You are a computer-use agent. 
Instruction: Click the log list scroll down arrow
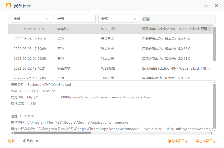(x=214, y=78)
